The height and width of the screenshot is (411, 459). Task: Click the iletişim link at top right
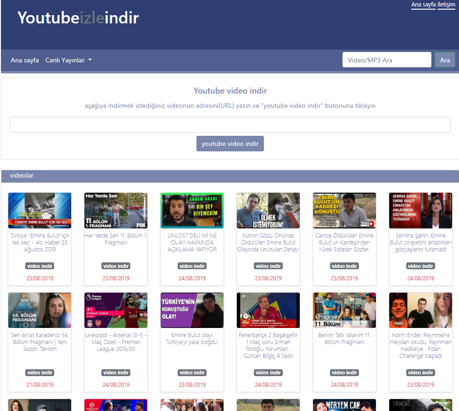[446, 5]
